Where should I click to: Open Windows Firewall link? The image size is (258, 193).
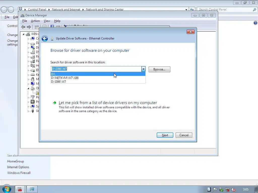tap(19, 173)
